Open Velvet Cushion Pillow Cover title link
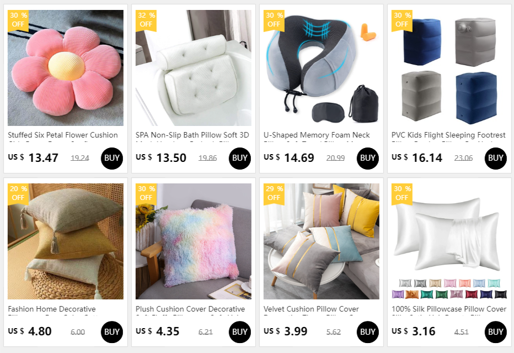Viewport: 514px width, 353px height. [311, 309]
